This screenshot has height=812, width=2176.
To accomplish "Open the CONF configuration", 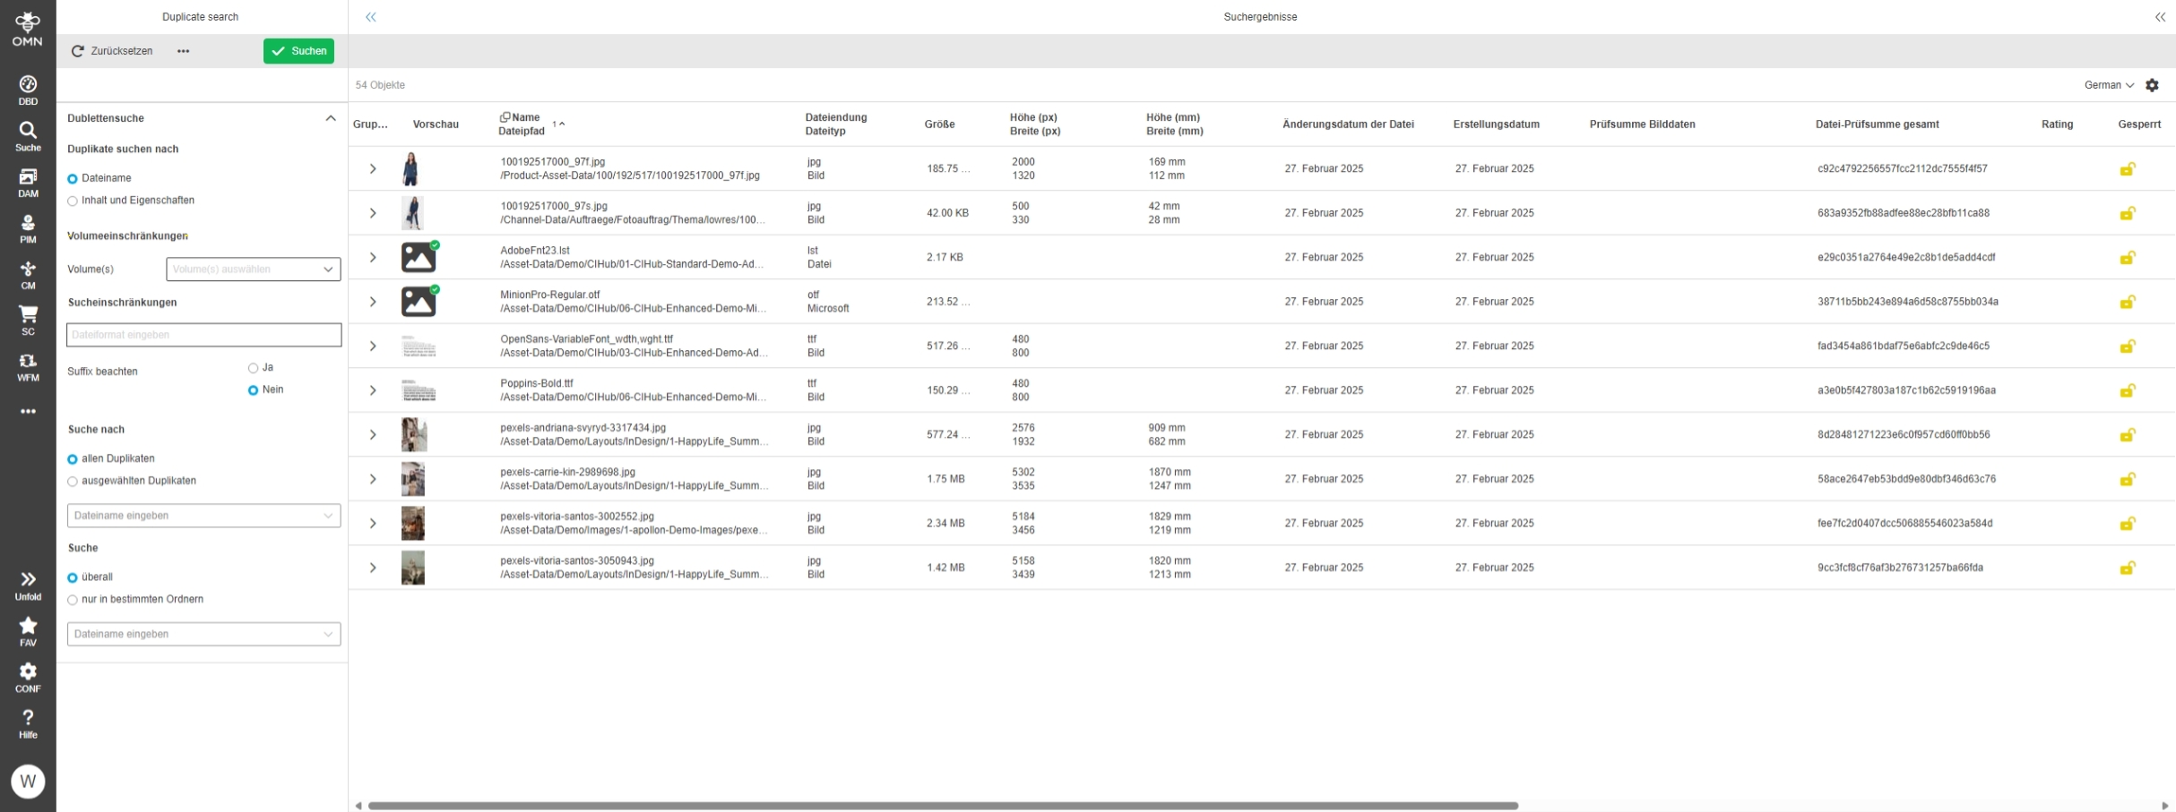I will tap(28, 679).
